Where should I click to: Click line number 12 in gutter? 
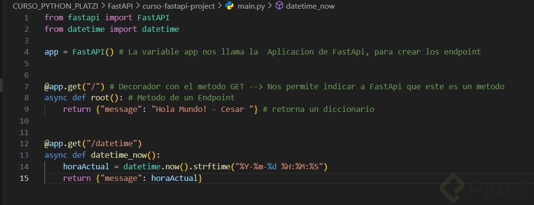pyautogui.click(x=24, y=143)
